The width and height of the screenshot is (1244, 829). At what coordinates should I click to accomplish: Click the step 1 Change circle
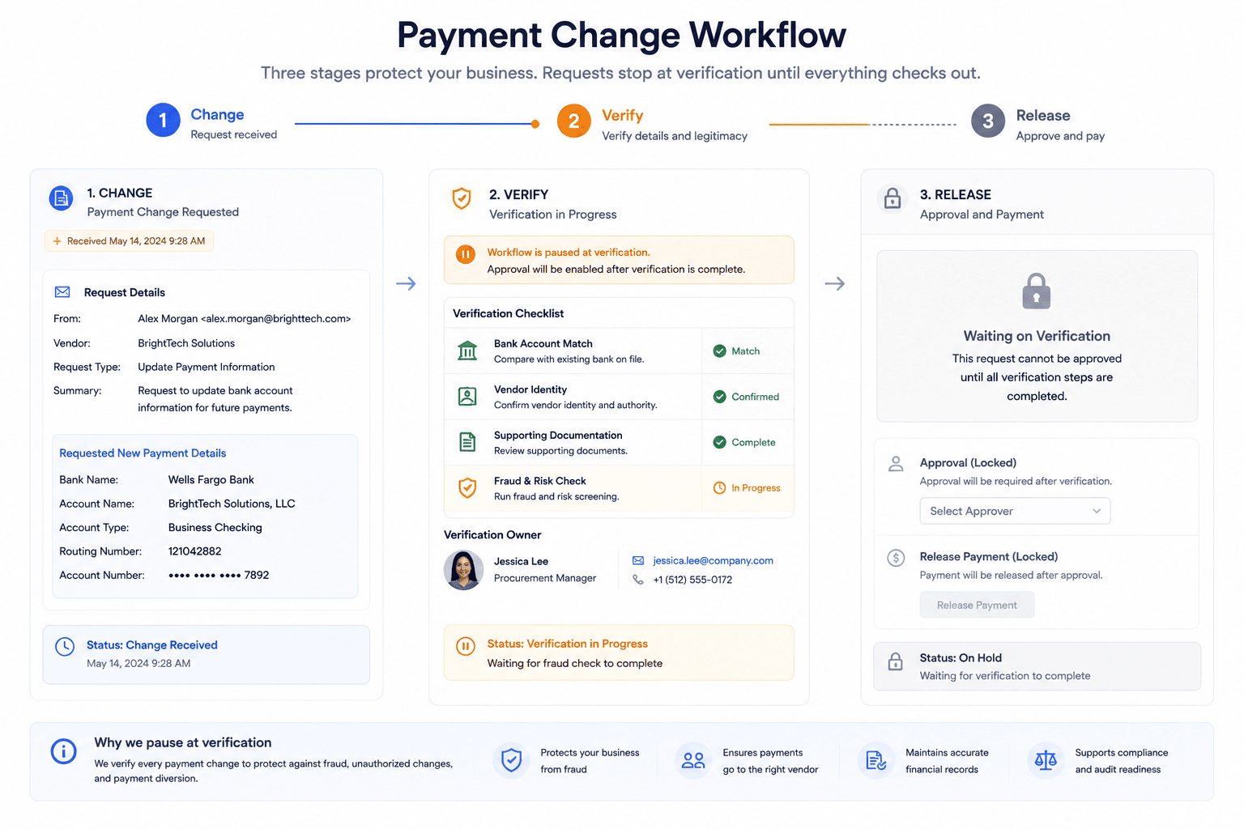tap(163, 121)
